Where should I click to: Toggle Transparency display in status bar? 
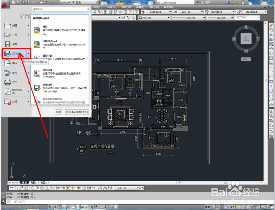(x=101, y=207)
